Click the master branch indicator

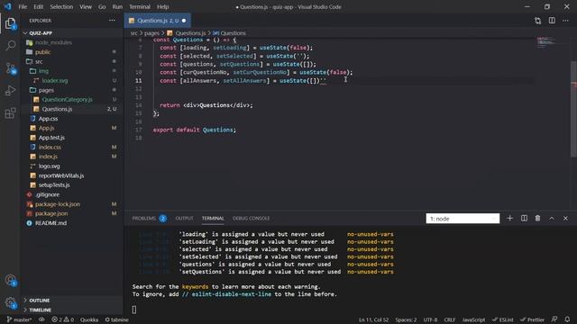19,319
